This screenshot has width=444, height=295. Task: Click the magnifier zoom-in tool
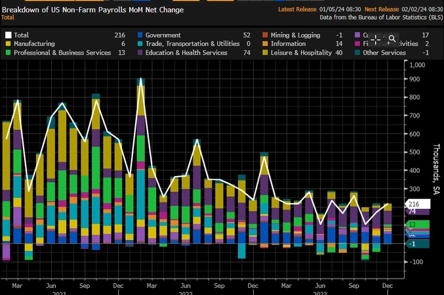click(x=392, y=39)
